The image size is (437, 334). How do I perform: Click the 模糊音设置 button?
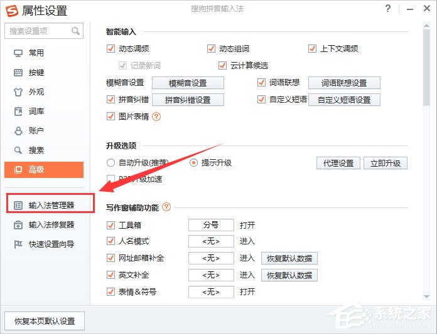click(x=188, y=83)
